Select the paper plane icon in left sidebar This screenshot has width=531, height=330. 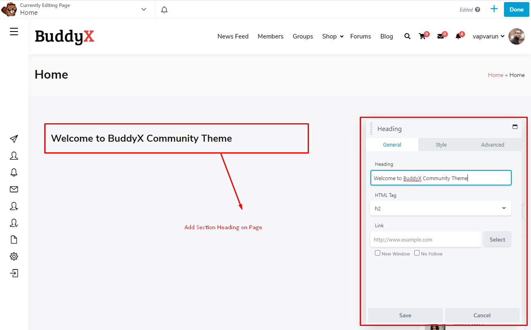(x=14, y=139)
